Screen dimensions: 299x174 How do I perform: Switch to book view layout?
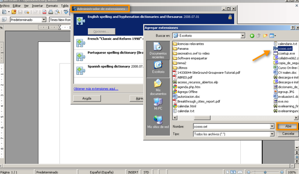point(240,172)
